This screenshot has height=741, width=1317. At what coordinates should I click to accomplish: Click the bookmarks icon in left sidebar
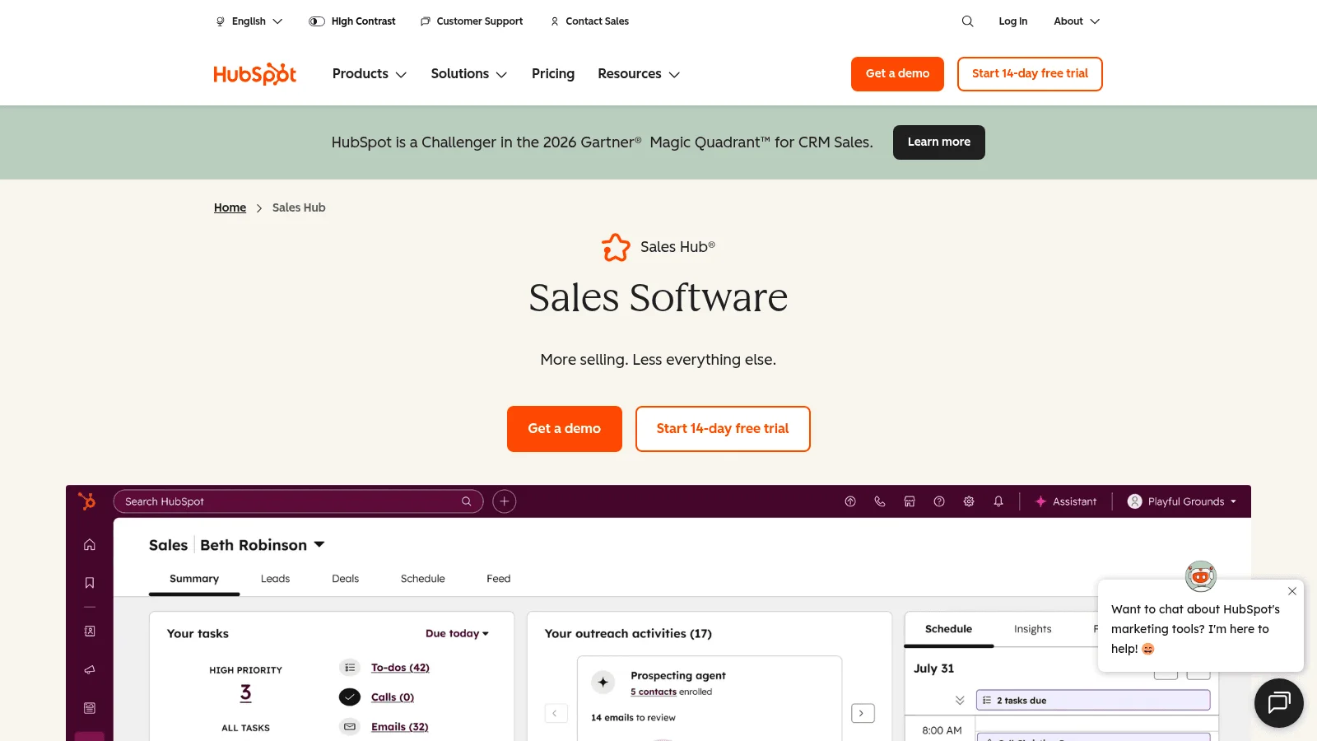click(x=90, y=583)
